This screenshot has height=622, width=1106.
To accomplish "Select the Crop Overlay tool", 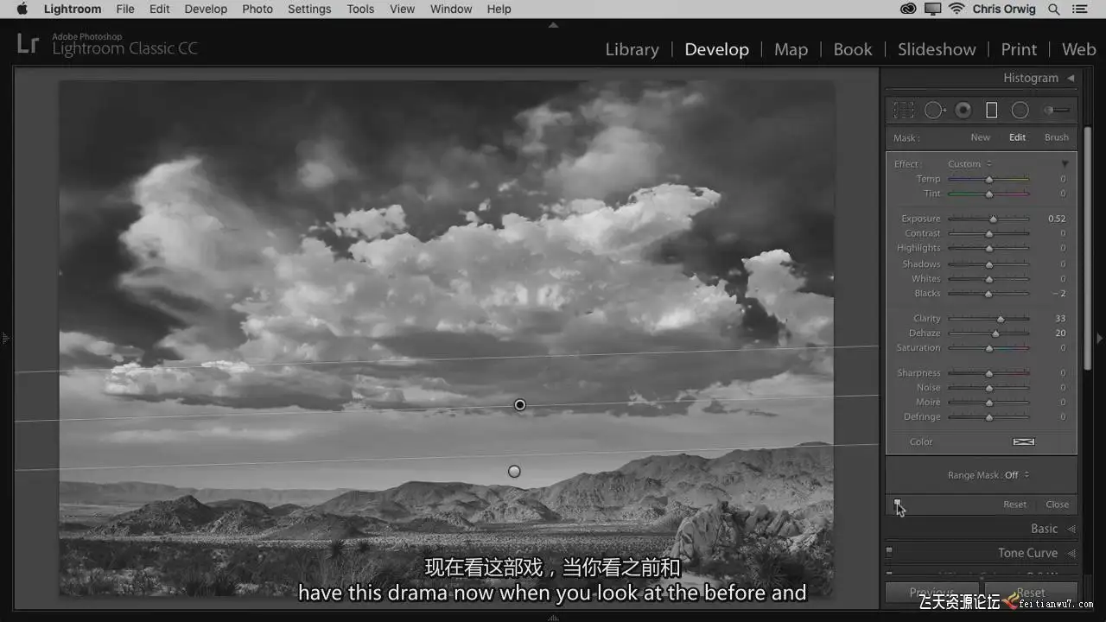I will 904,111.
